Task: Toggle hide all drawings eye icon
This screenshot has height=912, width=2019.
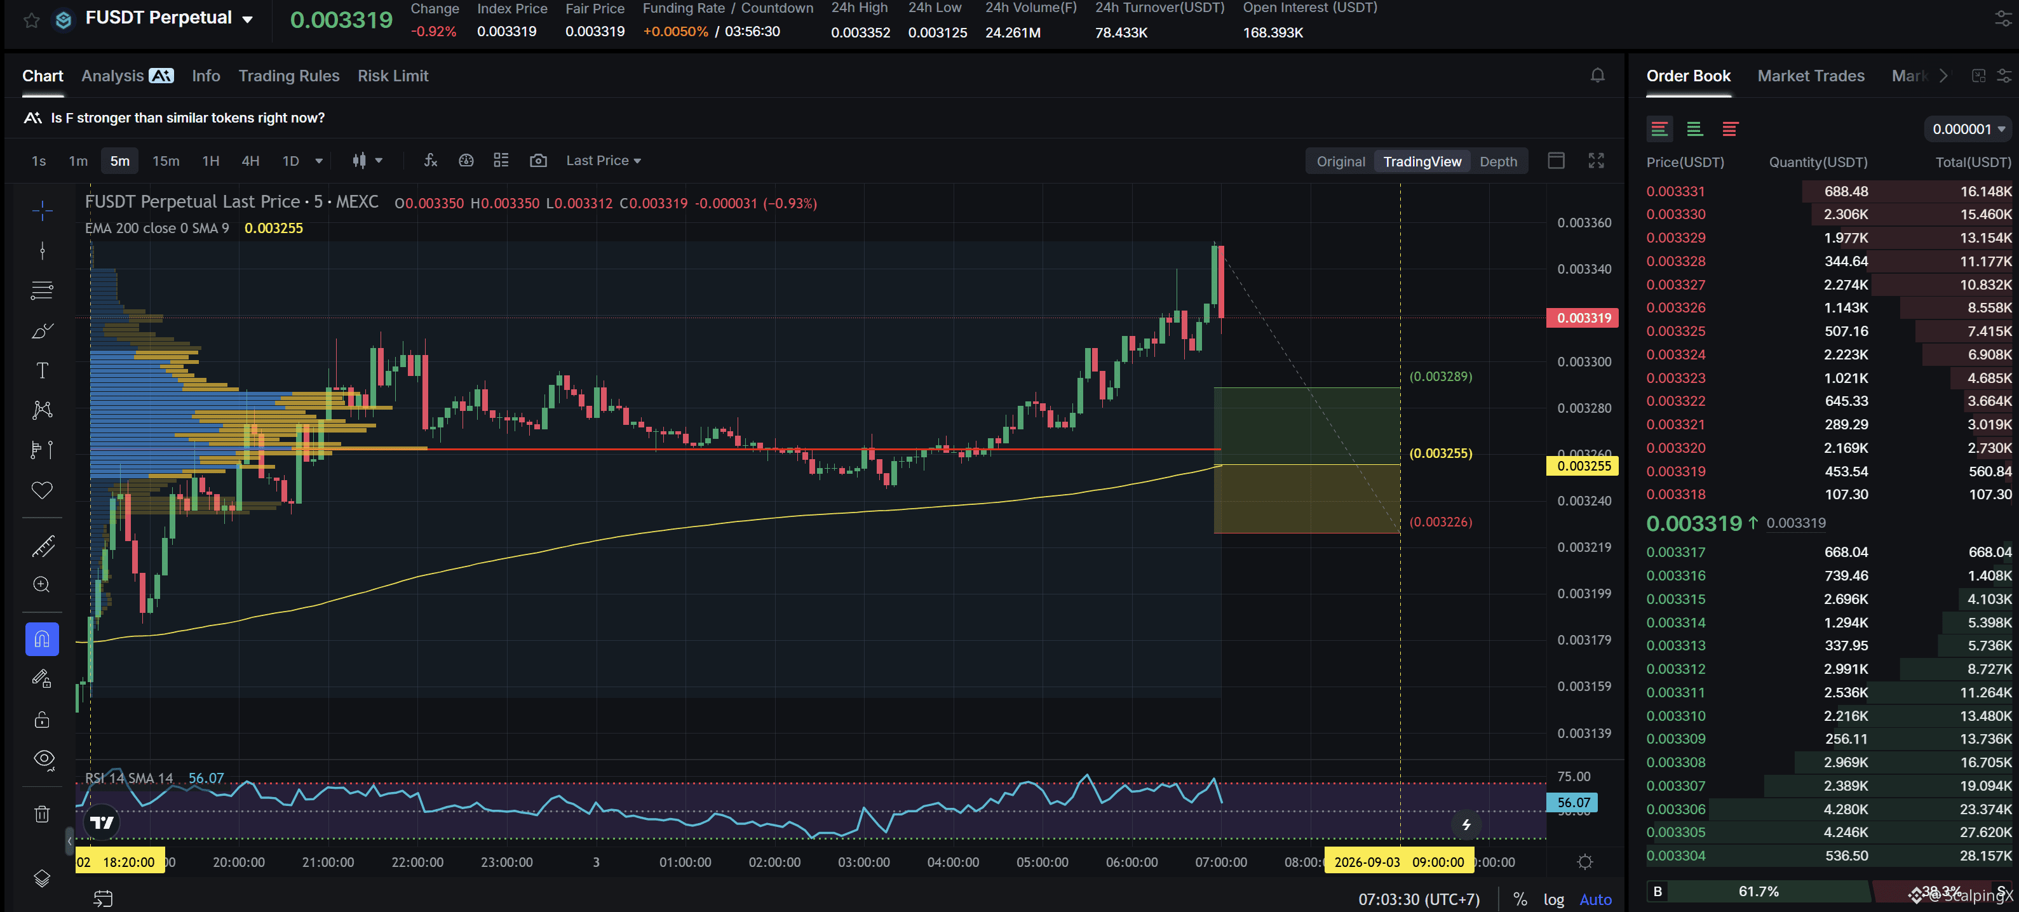Action: (x=43, y=759)
